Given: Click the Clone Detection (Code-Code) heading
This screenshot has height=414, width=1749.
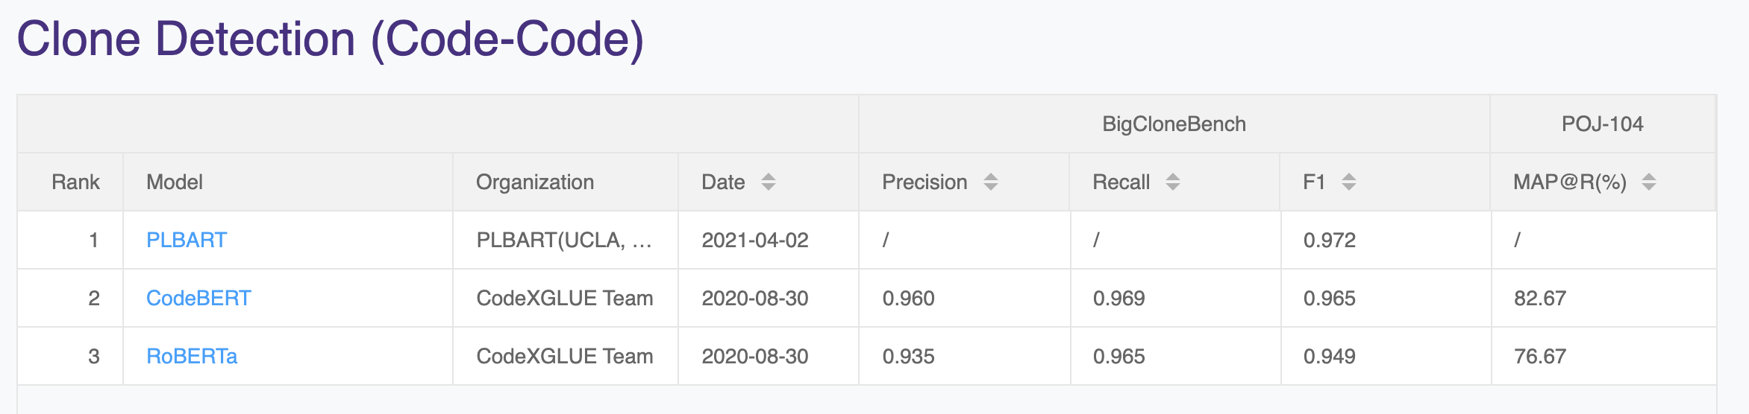Looking at the screenshot, I should click(x=330, y=39).
